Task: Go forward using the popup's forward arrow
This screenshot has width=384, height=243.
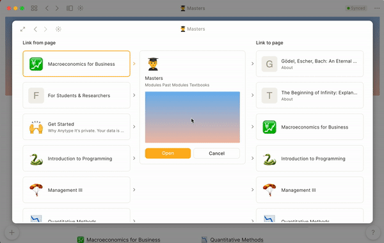Action: click(45, 29)
